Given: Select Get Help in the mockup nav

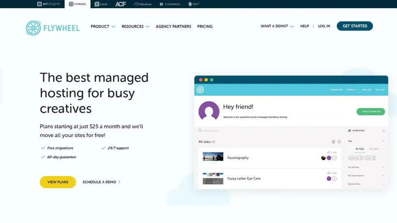Looking at the screenshot, I should pos(380,90).
